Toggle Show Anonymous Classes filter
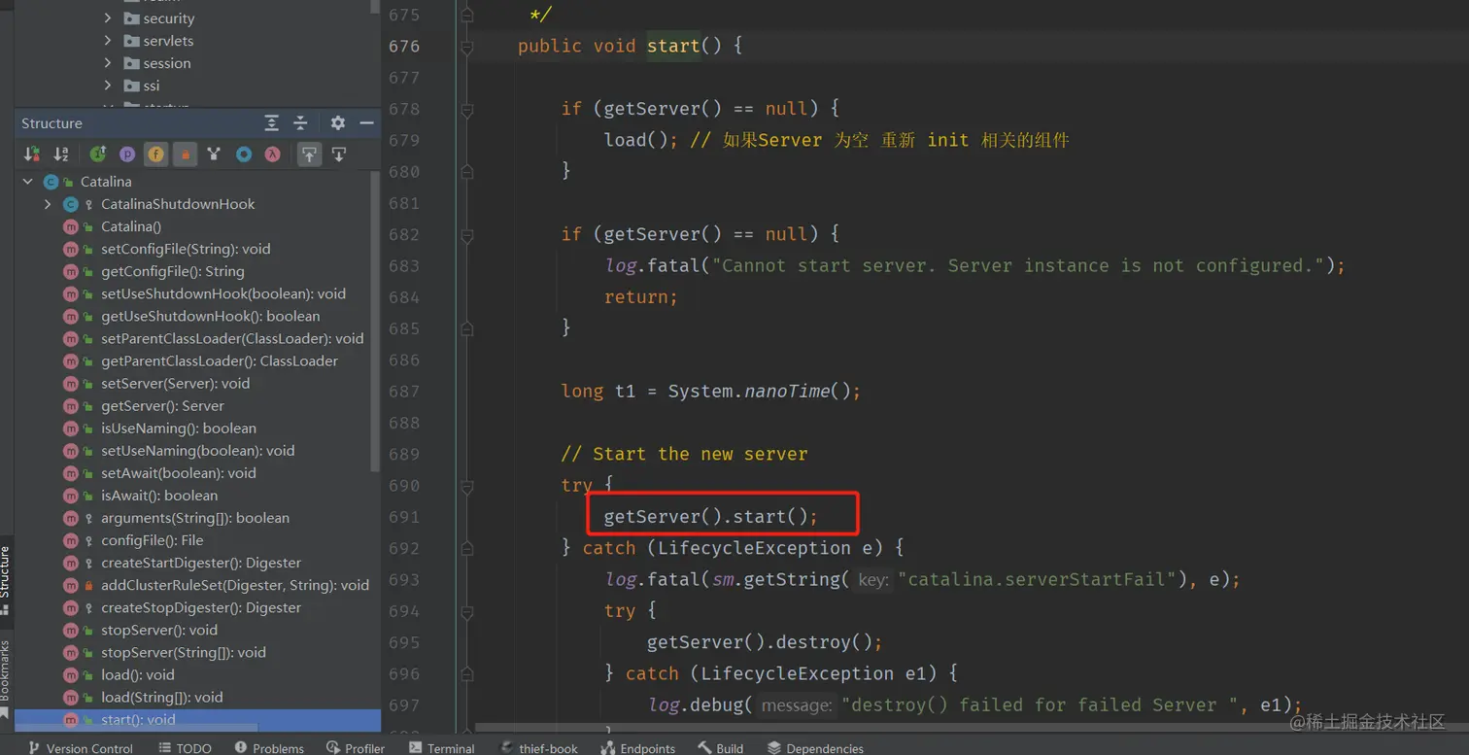1469x755 pixels. (x=243, y=154)
